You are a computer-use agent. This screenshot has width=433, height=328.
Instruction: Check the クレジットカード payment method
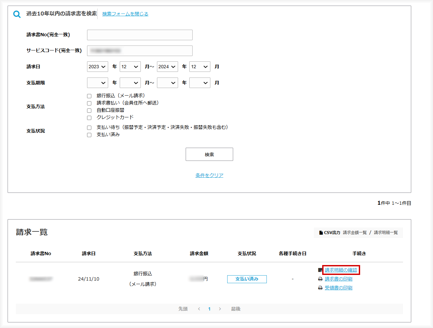point(89,118)
